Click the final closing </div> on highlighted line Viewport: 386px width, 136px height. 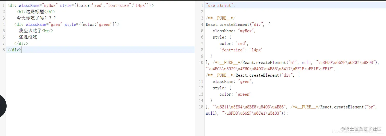click(14, 50)
